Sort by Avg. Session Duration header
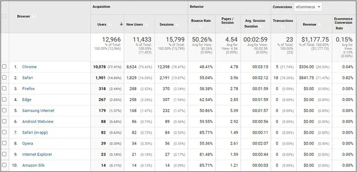The image size is (357, 172). [255, 24]
